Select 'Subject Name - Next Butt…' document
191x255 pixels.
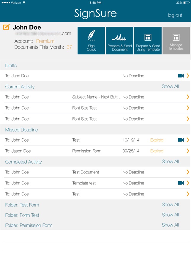point(97,97)
